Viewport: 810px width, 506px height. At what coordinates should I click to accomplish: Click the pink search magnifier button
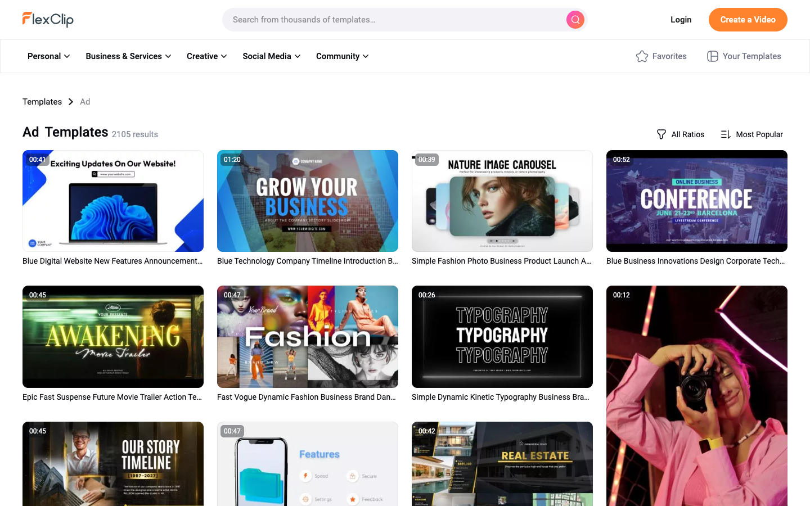575,20
